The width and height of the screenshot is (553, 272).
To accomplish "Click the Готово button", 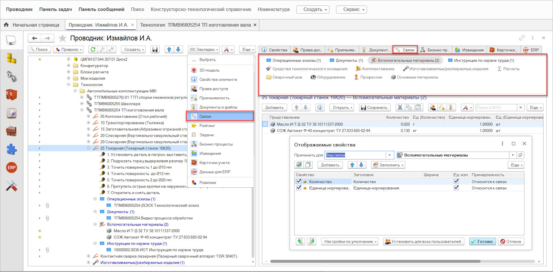I will click(x=482, y=241).
